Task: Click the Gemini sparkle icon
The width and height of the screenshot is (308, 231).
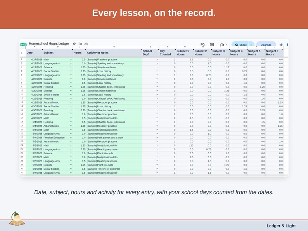Action: pyautogui.click(x=281, y=45)
